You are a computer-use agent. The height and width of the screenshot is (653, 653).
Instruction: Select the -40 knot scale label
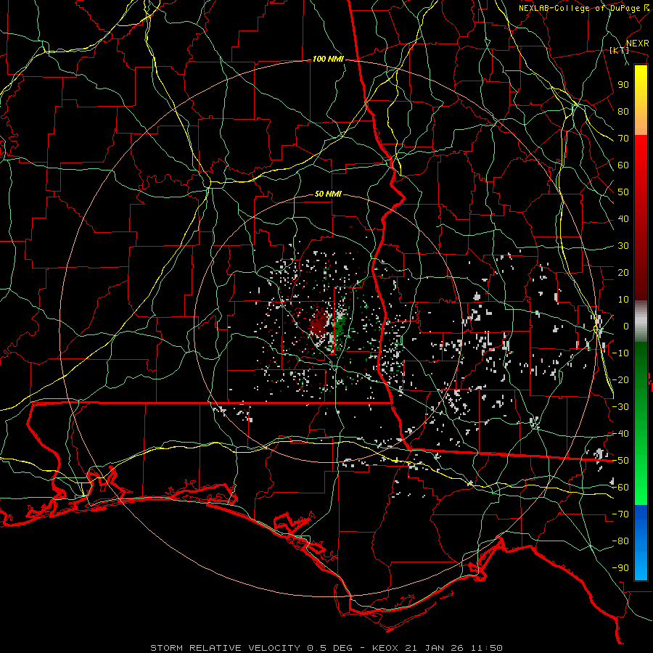click(620, 434)
